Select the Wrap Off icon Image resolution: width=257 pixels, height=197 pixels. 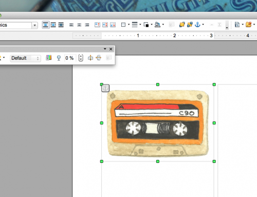tap(46, 25)
